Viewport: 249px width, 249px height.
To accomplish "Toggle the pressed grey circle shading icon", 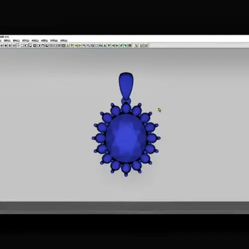I will [x=18, y=45].
